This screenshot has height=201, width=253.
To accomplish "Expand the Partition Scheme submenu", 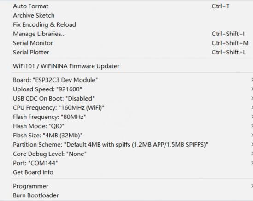I will tap(132, 144).
